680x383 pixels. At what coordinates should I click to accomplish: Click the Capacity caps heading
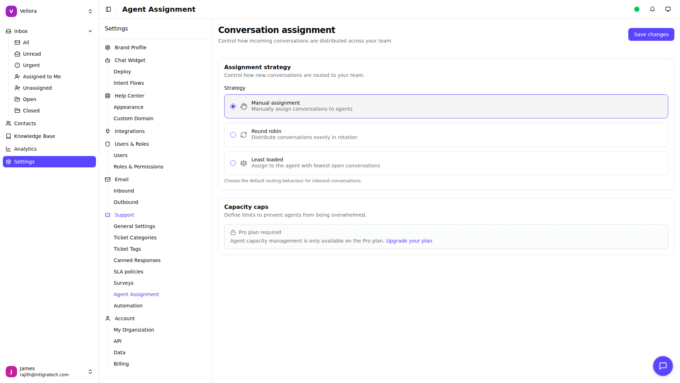tap(246, 207)
